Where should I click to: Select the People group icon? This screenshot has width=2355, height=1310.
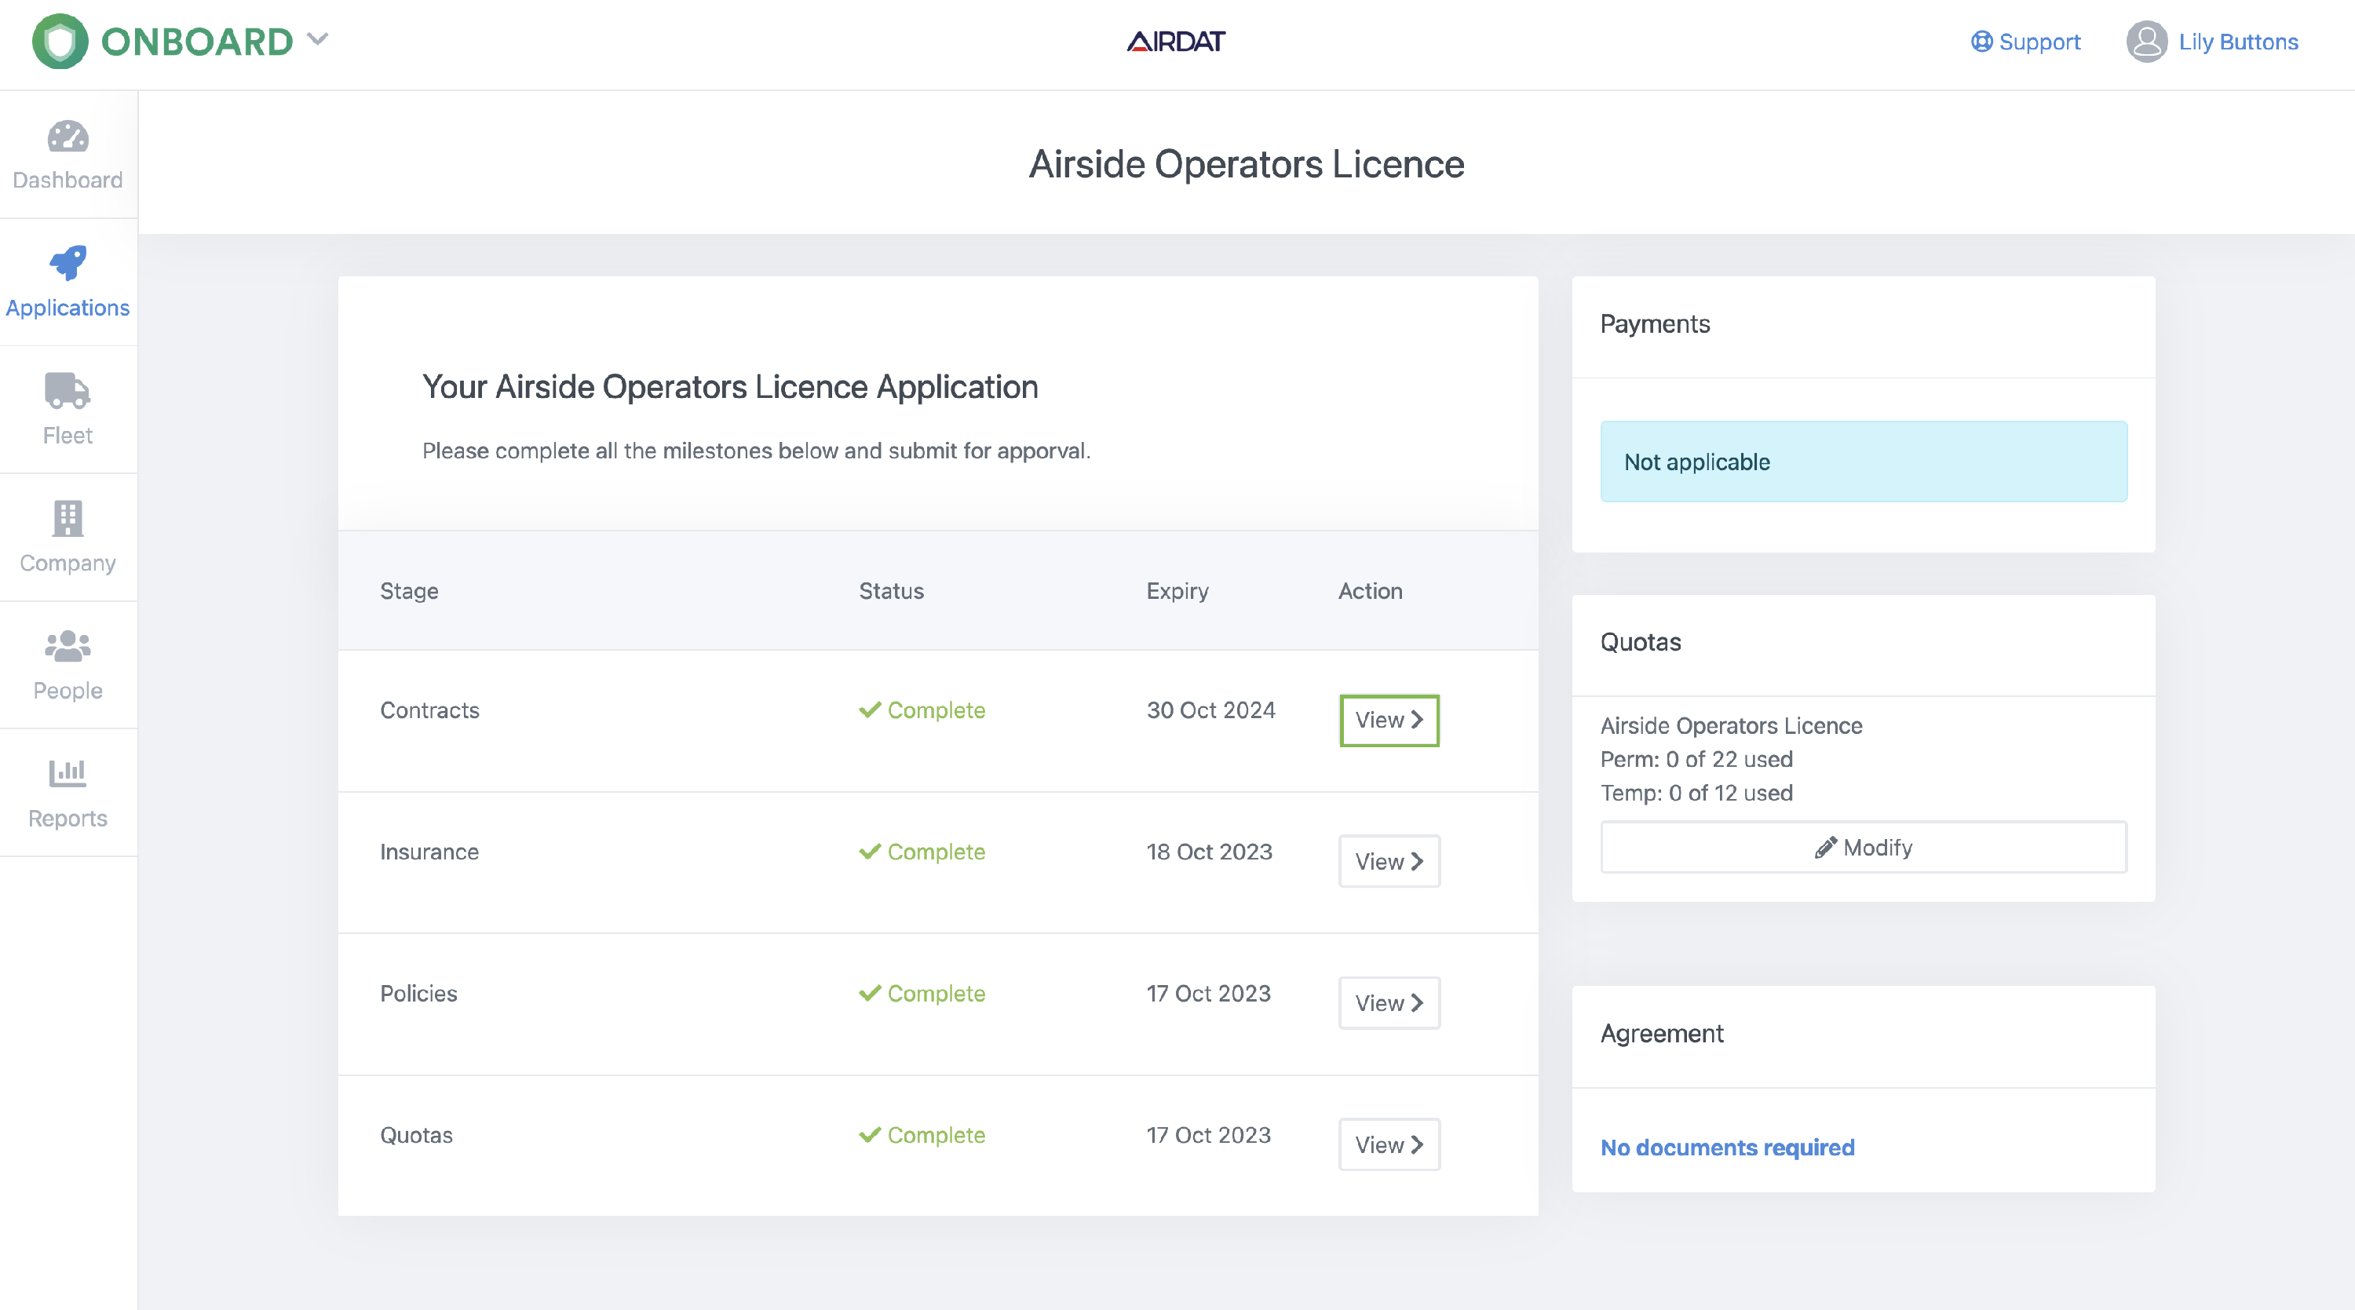[x=68, y=646]
